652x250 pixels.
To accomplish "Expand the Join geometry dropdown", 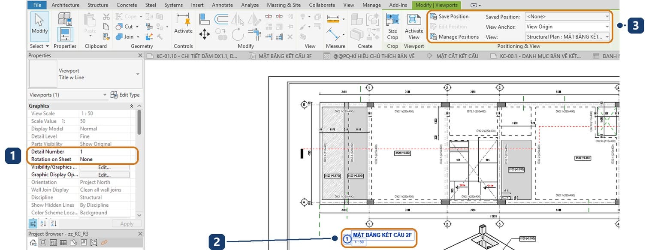I will point(139,37).
